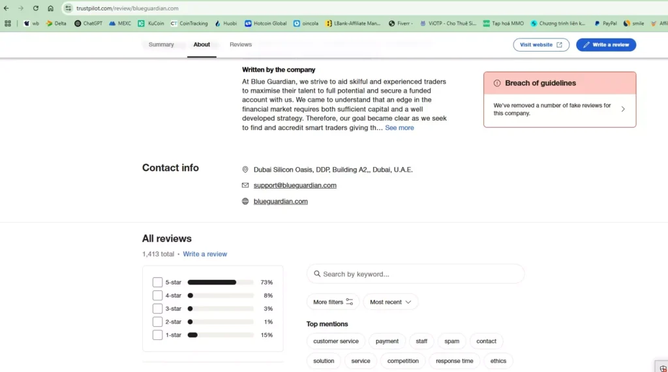This screenshot has width=668, height=372.
Task: Open the Tạp hoá MMO bookmark
Action: 503,23
